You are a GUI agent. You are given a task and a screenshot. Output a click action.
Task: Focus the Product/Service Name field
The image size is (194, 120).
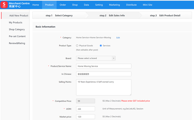[104, 66]
